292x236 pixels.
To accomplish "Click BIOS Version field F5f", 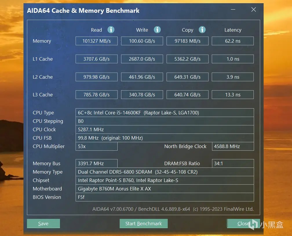I will 165,197.
